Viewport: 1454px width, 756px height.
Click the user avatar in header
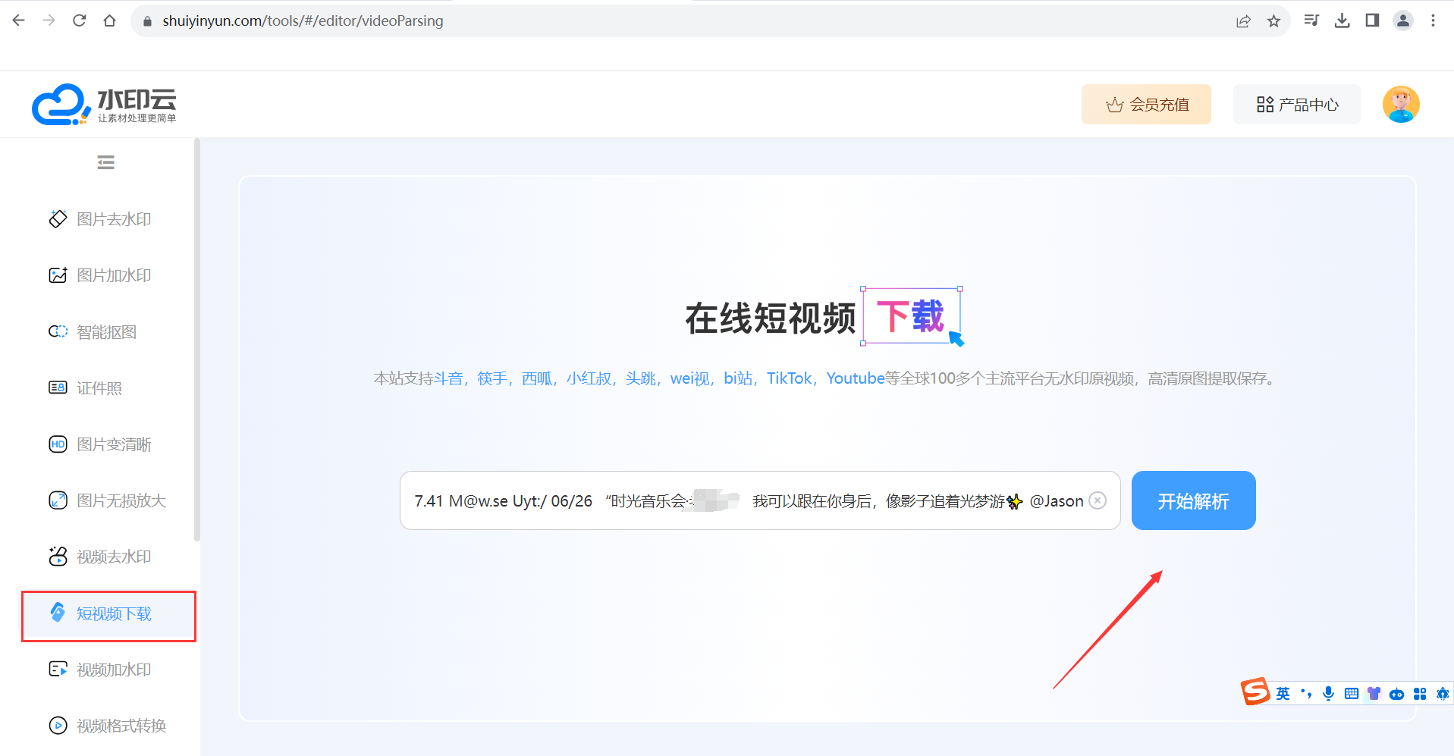pyautogui.click(x=1401, y=105)
